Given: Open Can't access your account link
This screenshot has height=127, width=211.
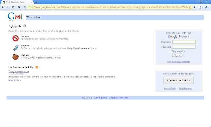Looking at the screenshot, I should [x=178, y=62].
